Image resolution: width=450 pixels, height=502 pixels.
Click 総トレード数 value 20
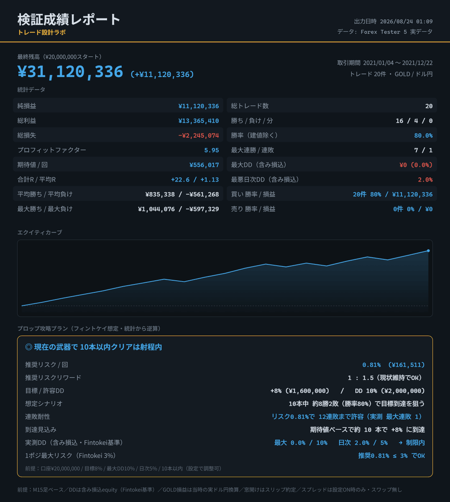tap(429, 106)
